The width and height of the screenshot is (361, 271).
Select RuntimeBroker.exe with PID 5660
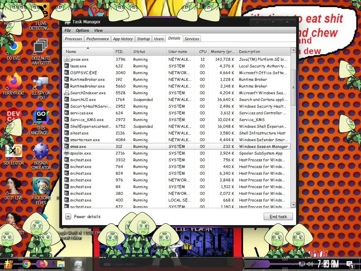pyautogui.click(x=176, y=86)
